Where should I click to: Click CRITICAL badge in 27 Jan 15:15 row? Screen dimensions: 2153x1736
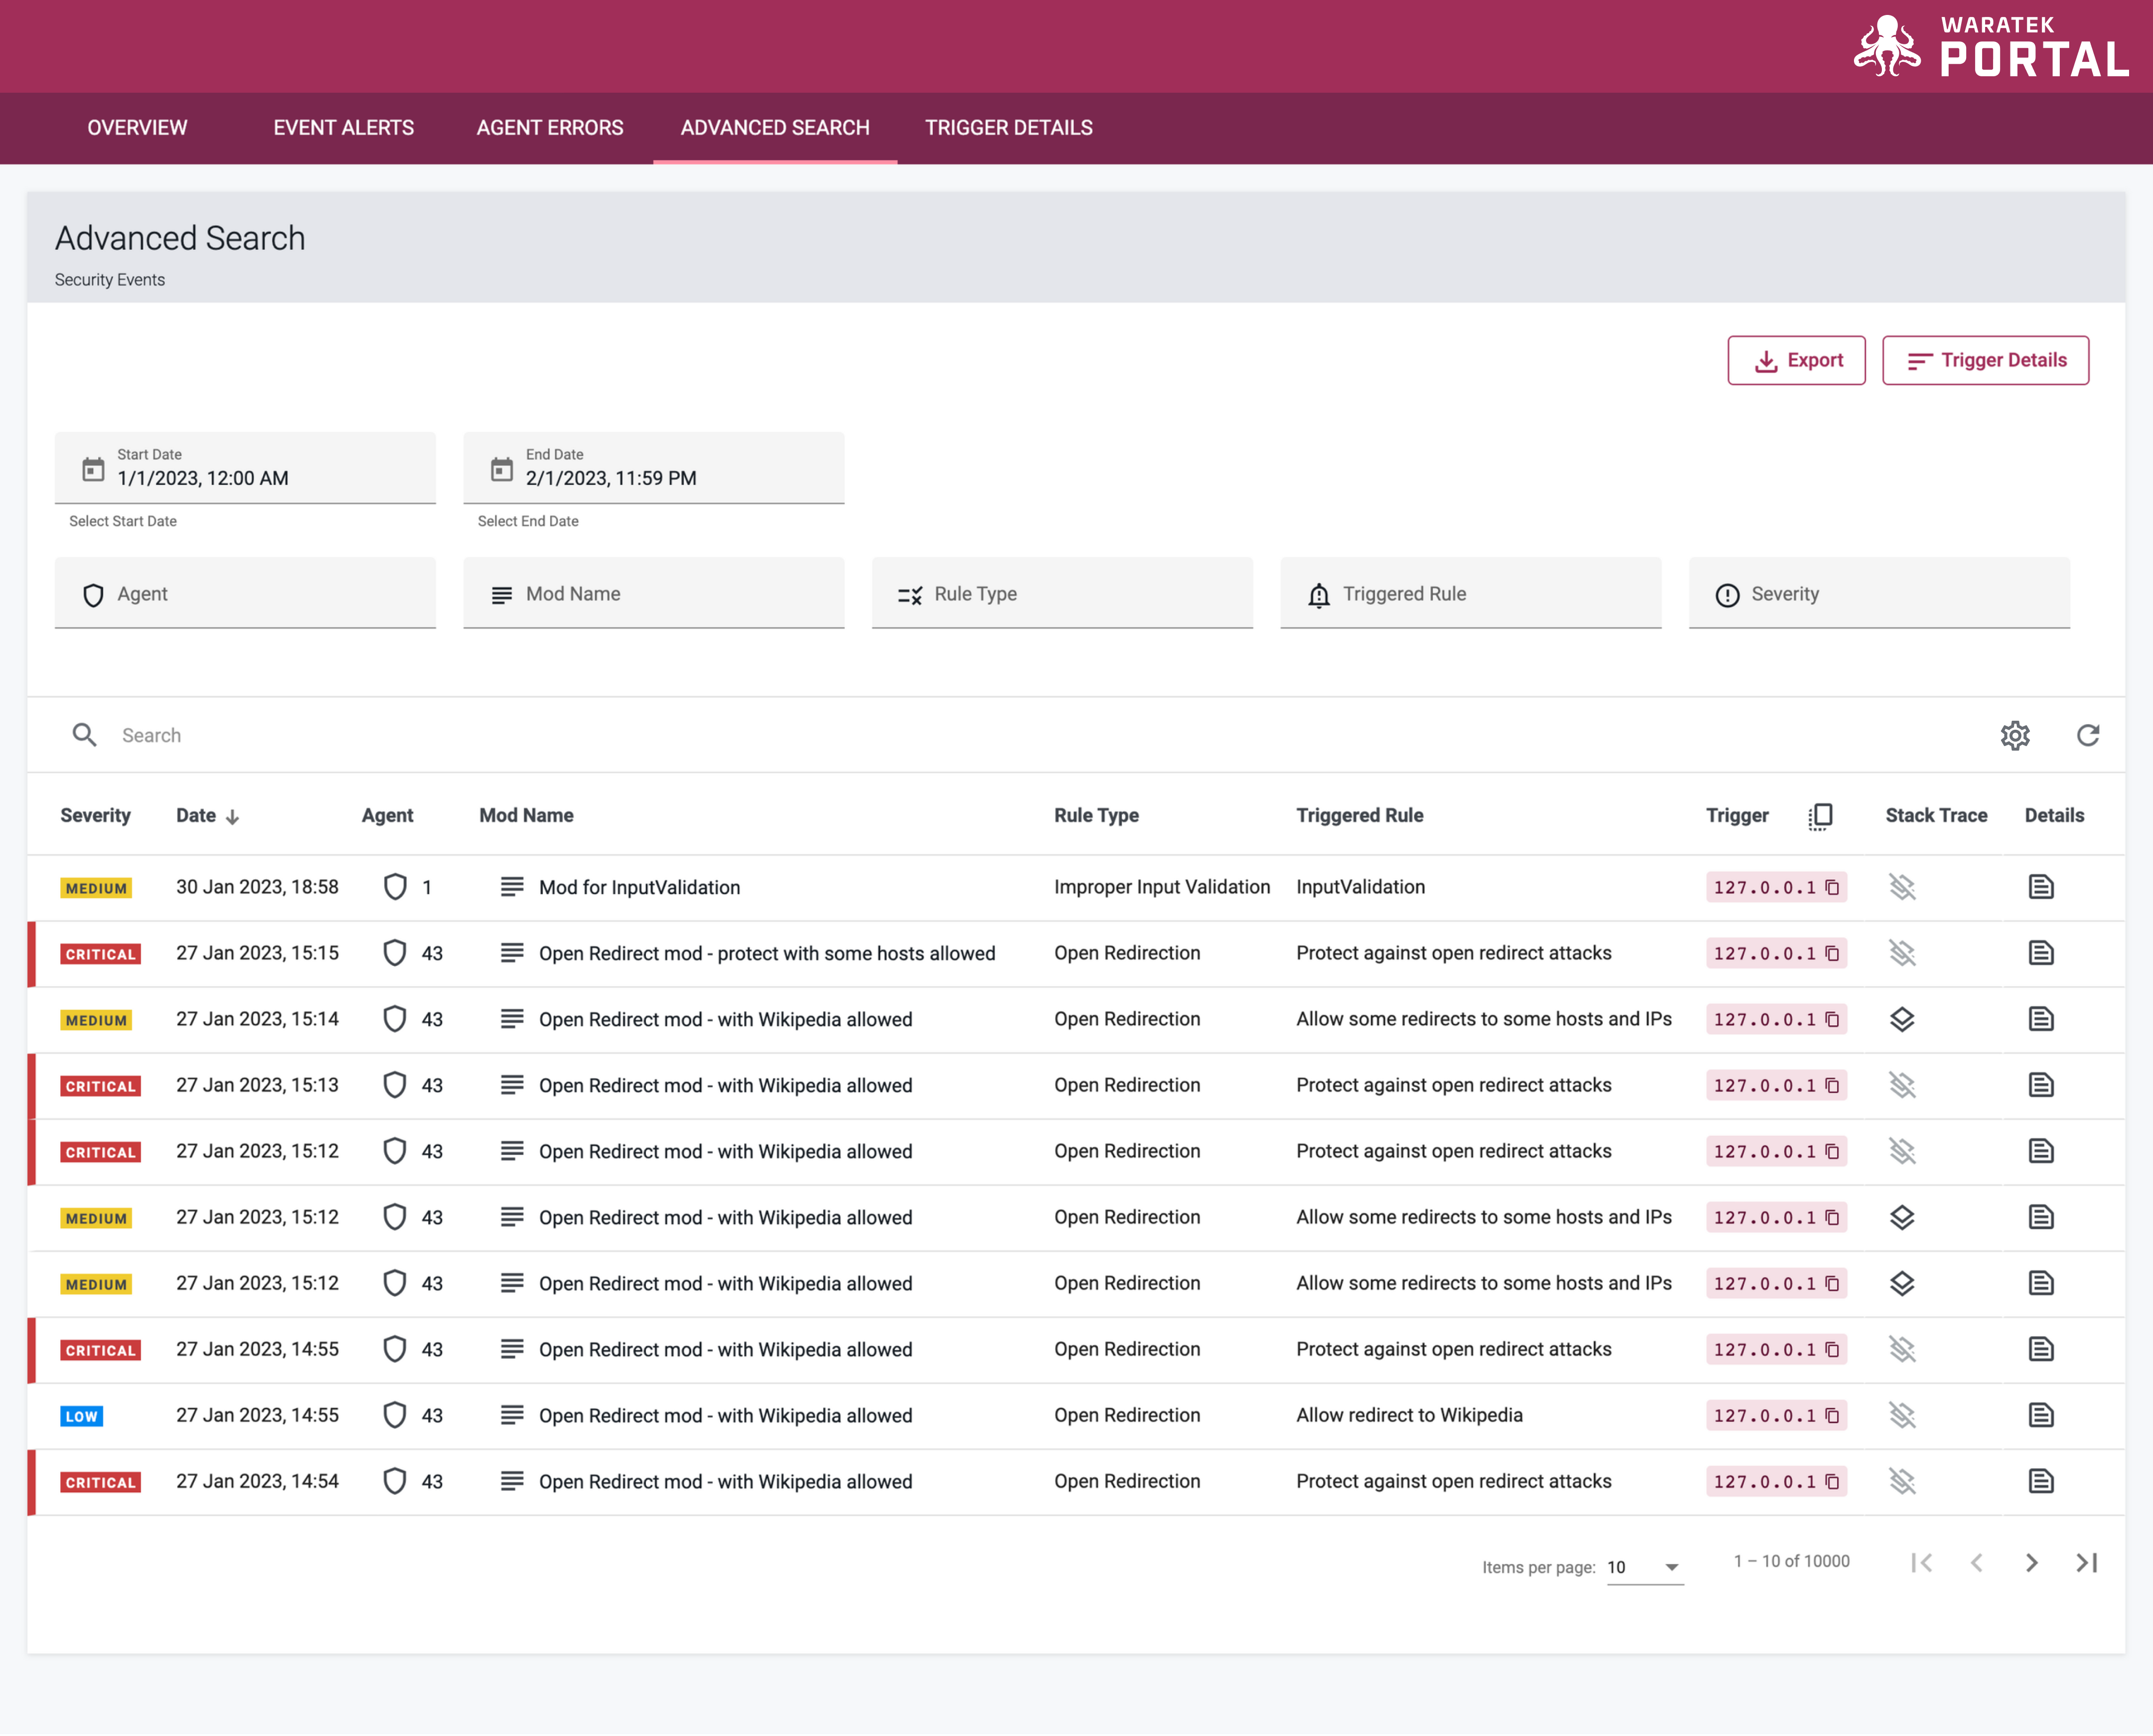(100, 954)
